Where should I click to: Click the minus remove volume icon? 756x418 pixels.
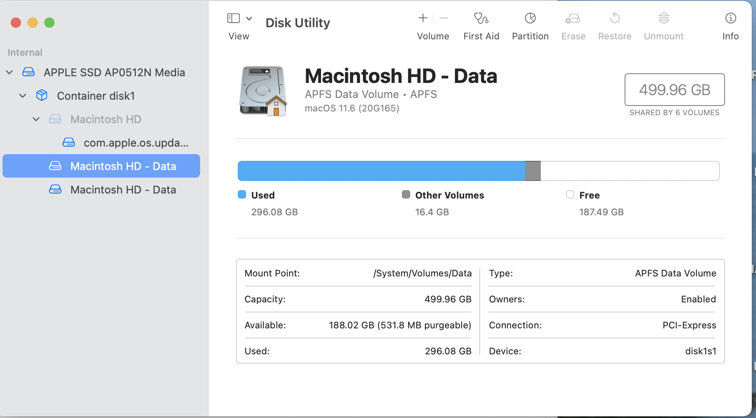click(x=444, y=18)
